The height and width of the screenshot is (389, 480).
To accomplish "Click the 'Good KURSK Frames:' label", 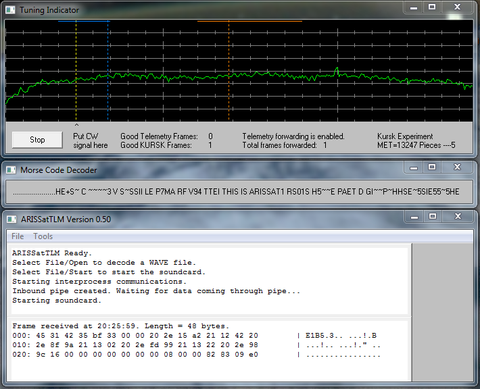I will [x=156, y=145].
